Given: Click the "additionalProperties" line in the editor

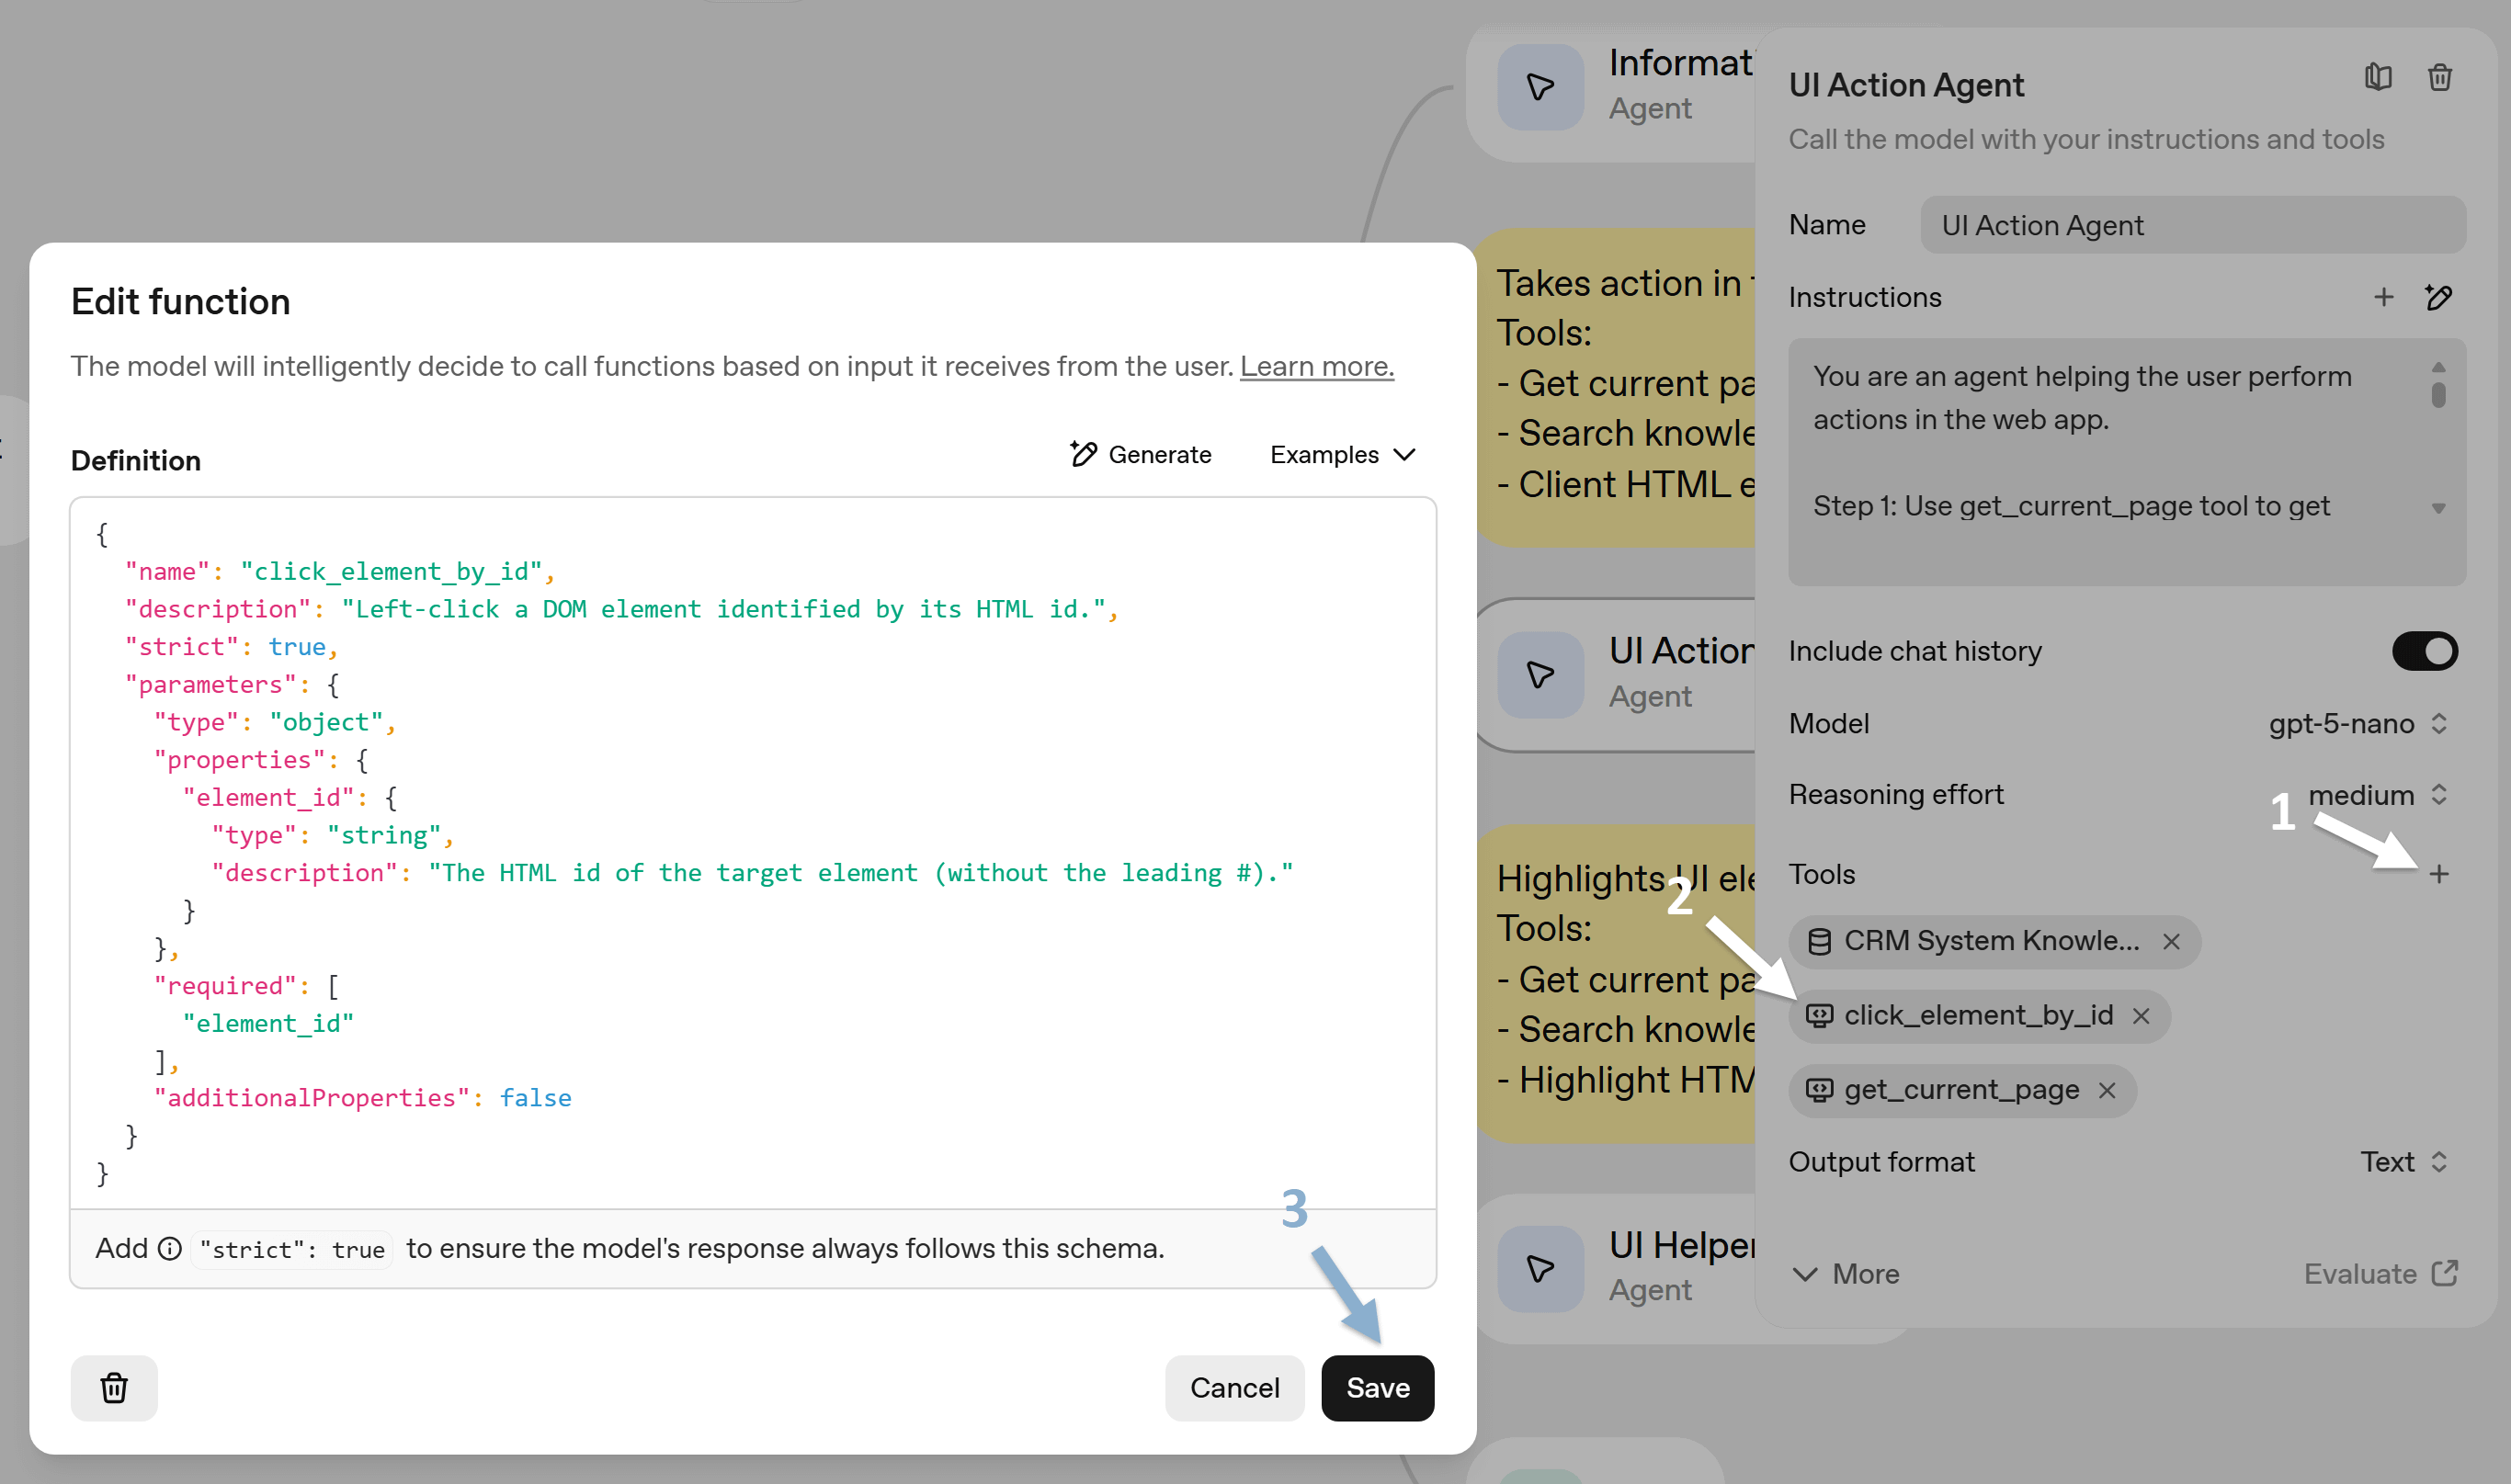Looking at the screenshot, I should 362,1098.
